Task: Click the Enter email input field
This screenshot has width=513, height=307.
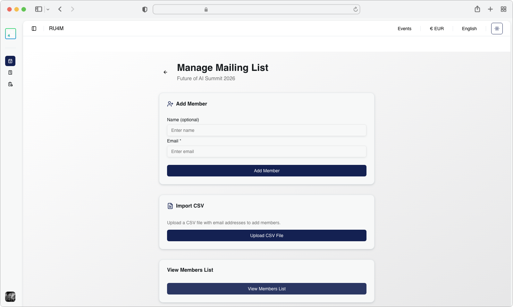Action: 266,151
